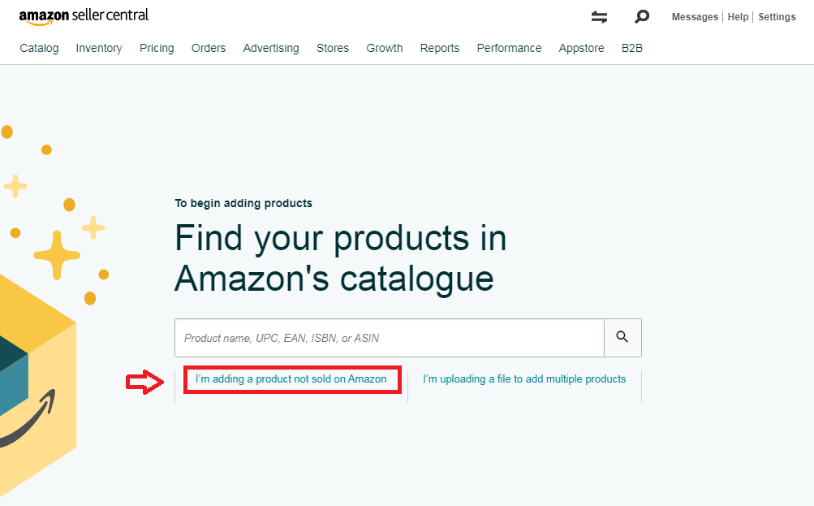Open the Advertising menu
Image resolution: width=814 pixels, height=506 pixels.
pyautogui.click(x=271, y=48)
